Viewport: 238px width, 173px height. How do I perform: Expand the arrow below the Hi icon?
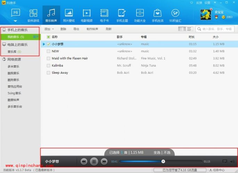[x=16, y=21]
